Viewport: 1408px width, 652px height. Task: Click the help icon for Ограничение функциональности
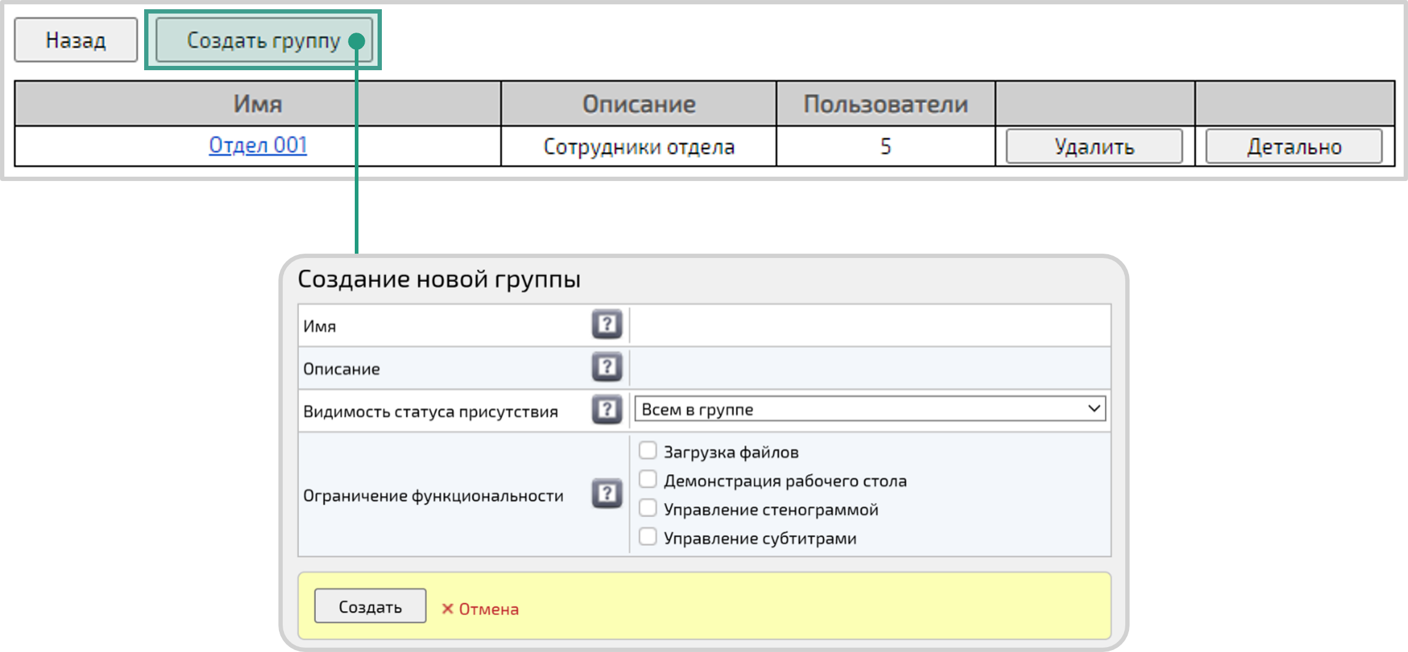[608, 493]
